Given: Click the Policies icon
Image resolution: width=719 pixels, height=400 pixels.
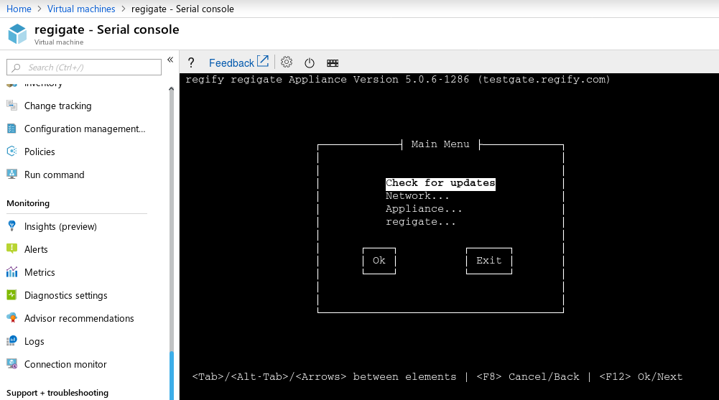Looking at the screenshot, I should [x=12, y=152].
